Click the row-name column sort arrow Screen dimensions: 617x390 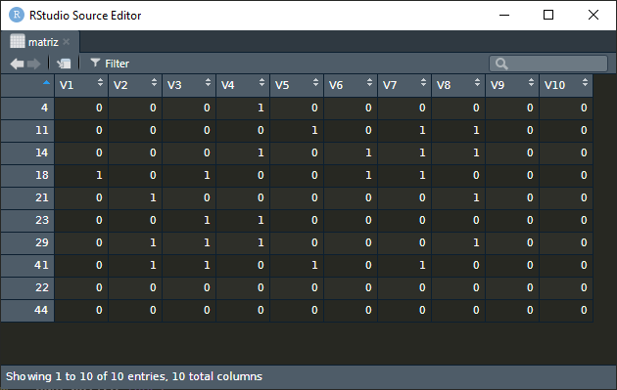pyautogui.click(x=46, y=82)
